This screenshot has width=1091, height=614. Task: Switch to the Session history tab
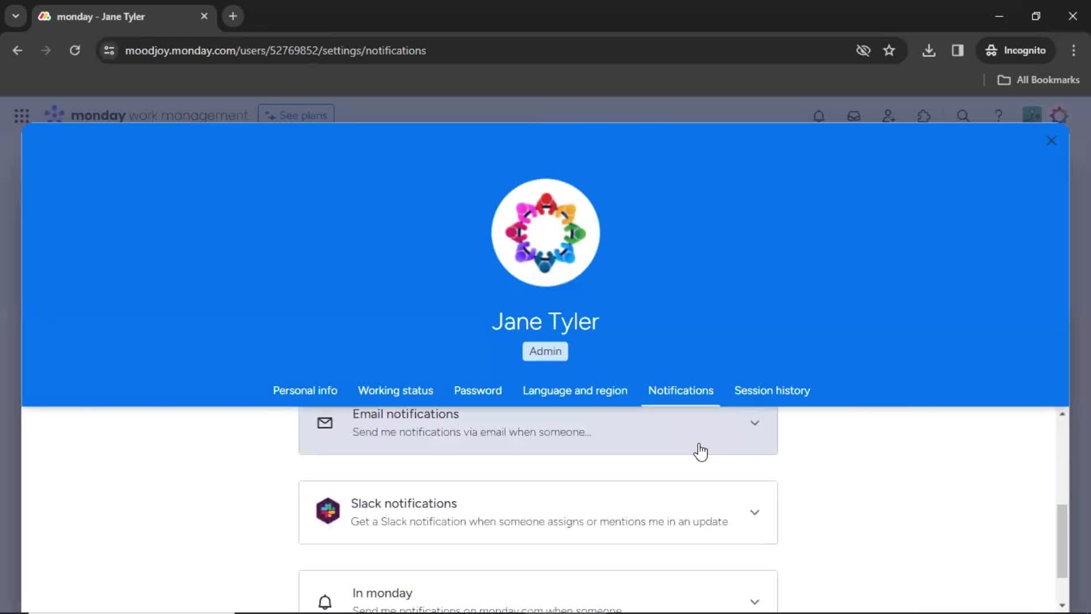coord(772,391)
